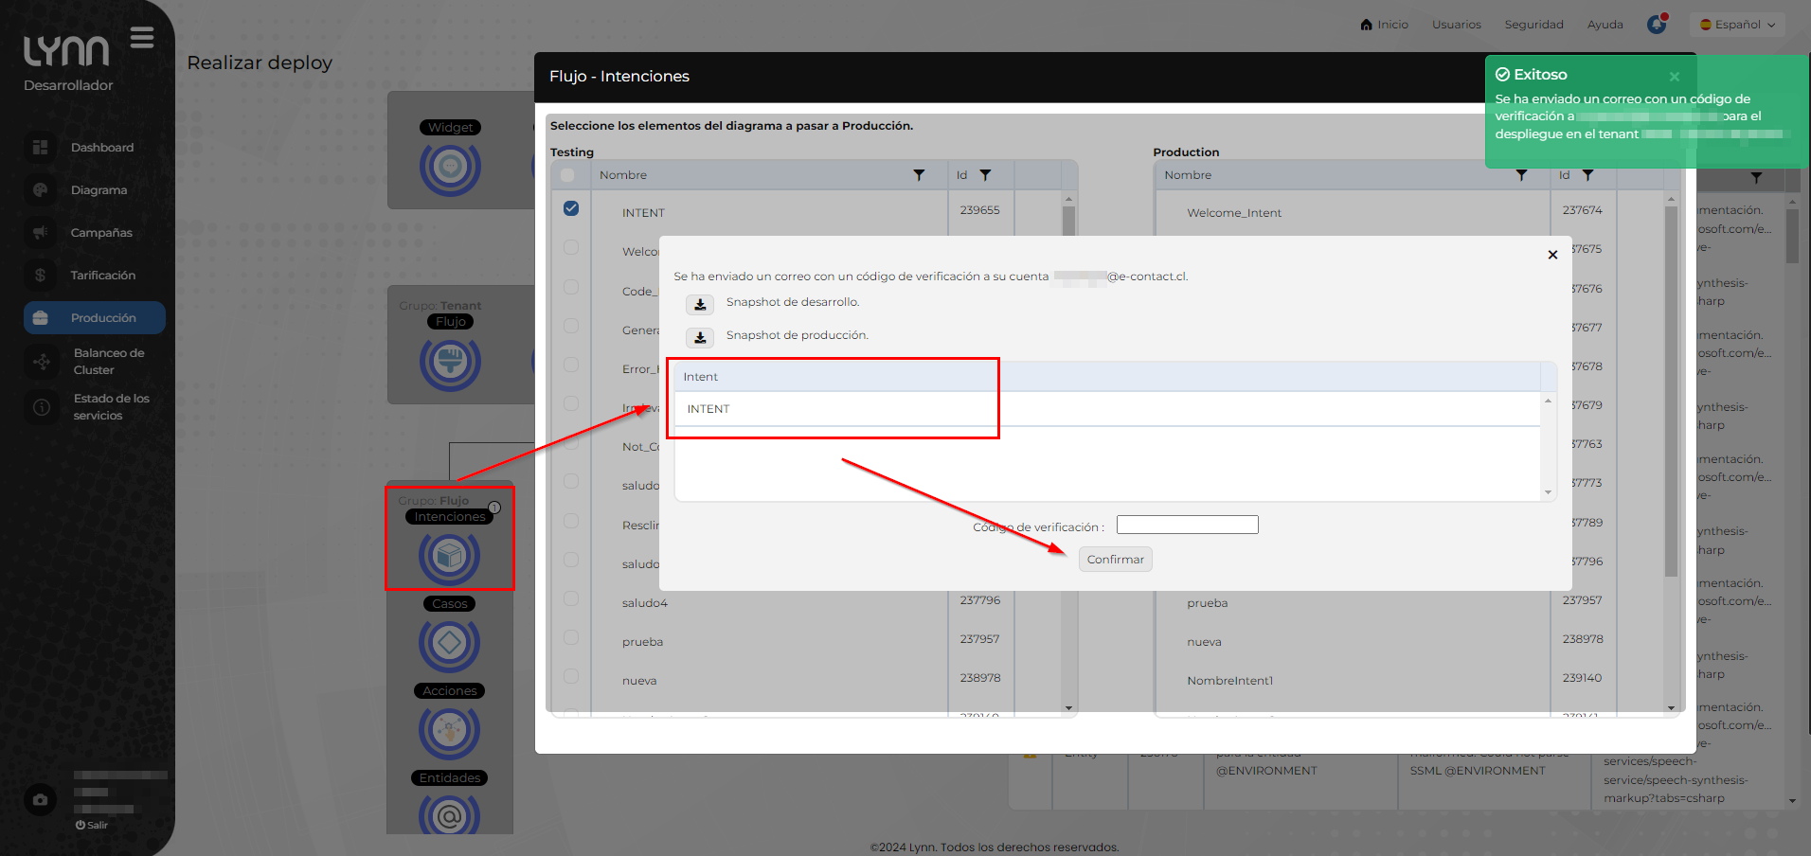The image size is (1811, 856).
Task: Close the verification code dialog
Action: click(1552, 255)
